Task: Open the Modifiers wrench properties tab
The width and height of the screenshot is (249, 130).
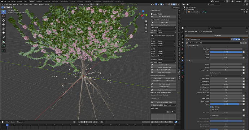Action: click(x=183, y=61)
